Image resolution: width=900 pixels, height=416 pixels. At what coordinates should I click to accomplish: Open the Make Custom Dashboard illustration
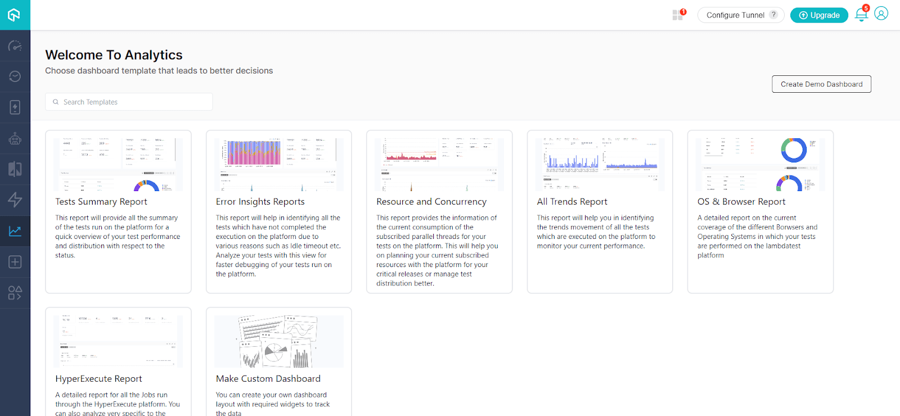click(x=279, y=341)
